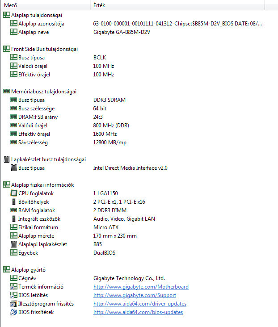The width and height of the screenshot is (278, 327).
Task: Open the gigabyte.com/Support link
Action: click(135, 295)
